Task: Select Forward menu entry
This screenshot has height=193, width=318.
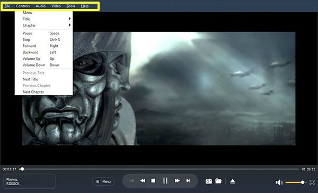Action: coord(43,46)
